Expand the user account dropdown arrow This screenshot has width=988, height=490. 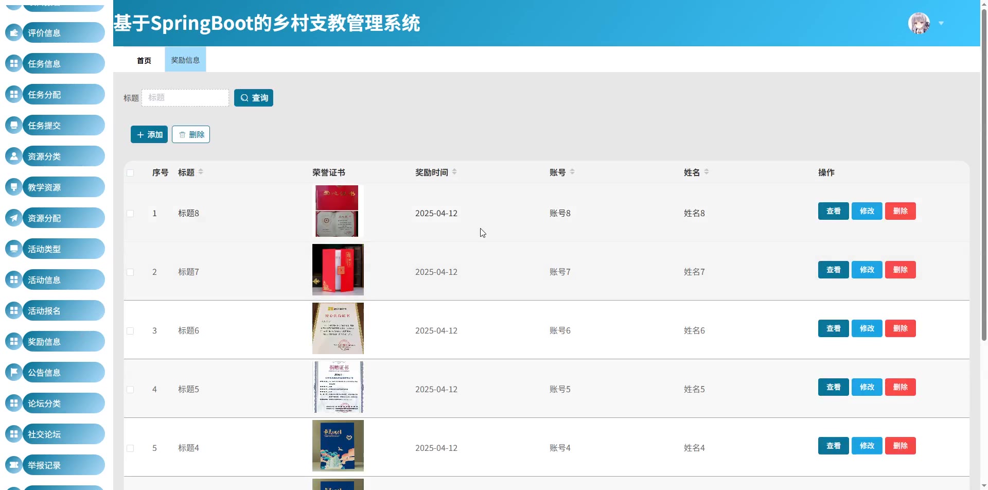point(941,23)
